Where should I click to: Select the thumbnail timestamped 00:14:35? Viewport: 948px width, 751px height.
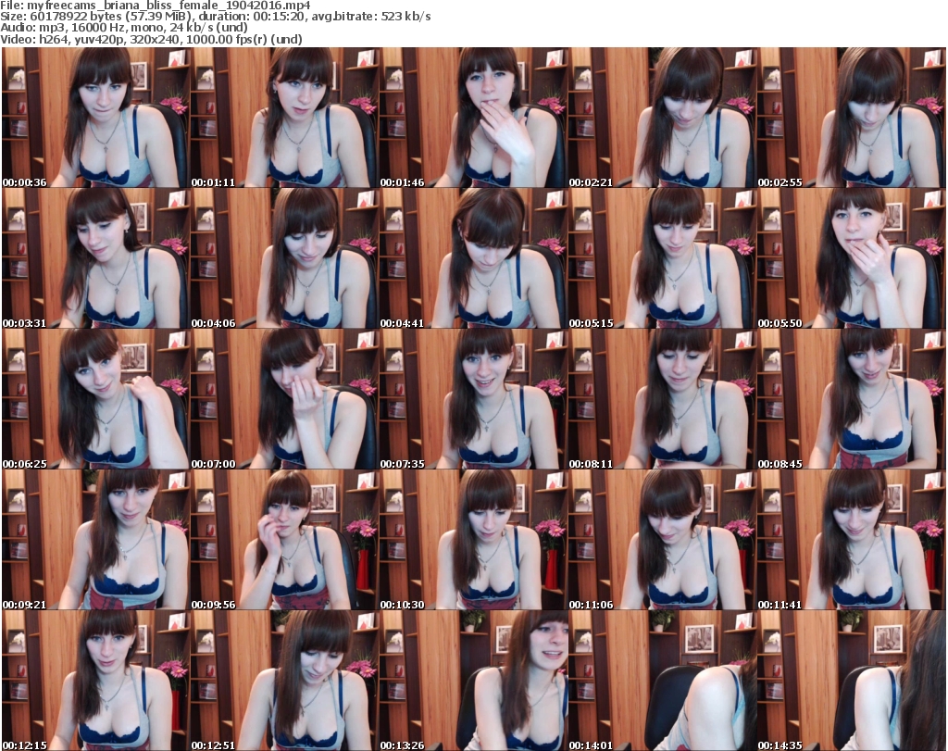click(x=852, y=681)
